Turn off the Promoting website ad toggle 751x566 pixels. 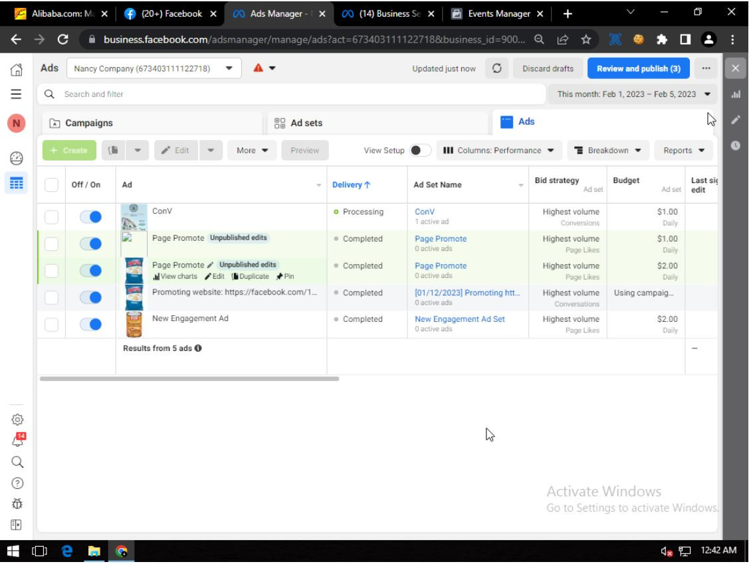tap(91, 299)
